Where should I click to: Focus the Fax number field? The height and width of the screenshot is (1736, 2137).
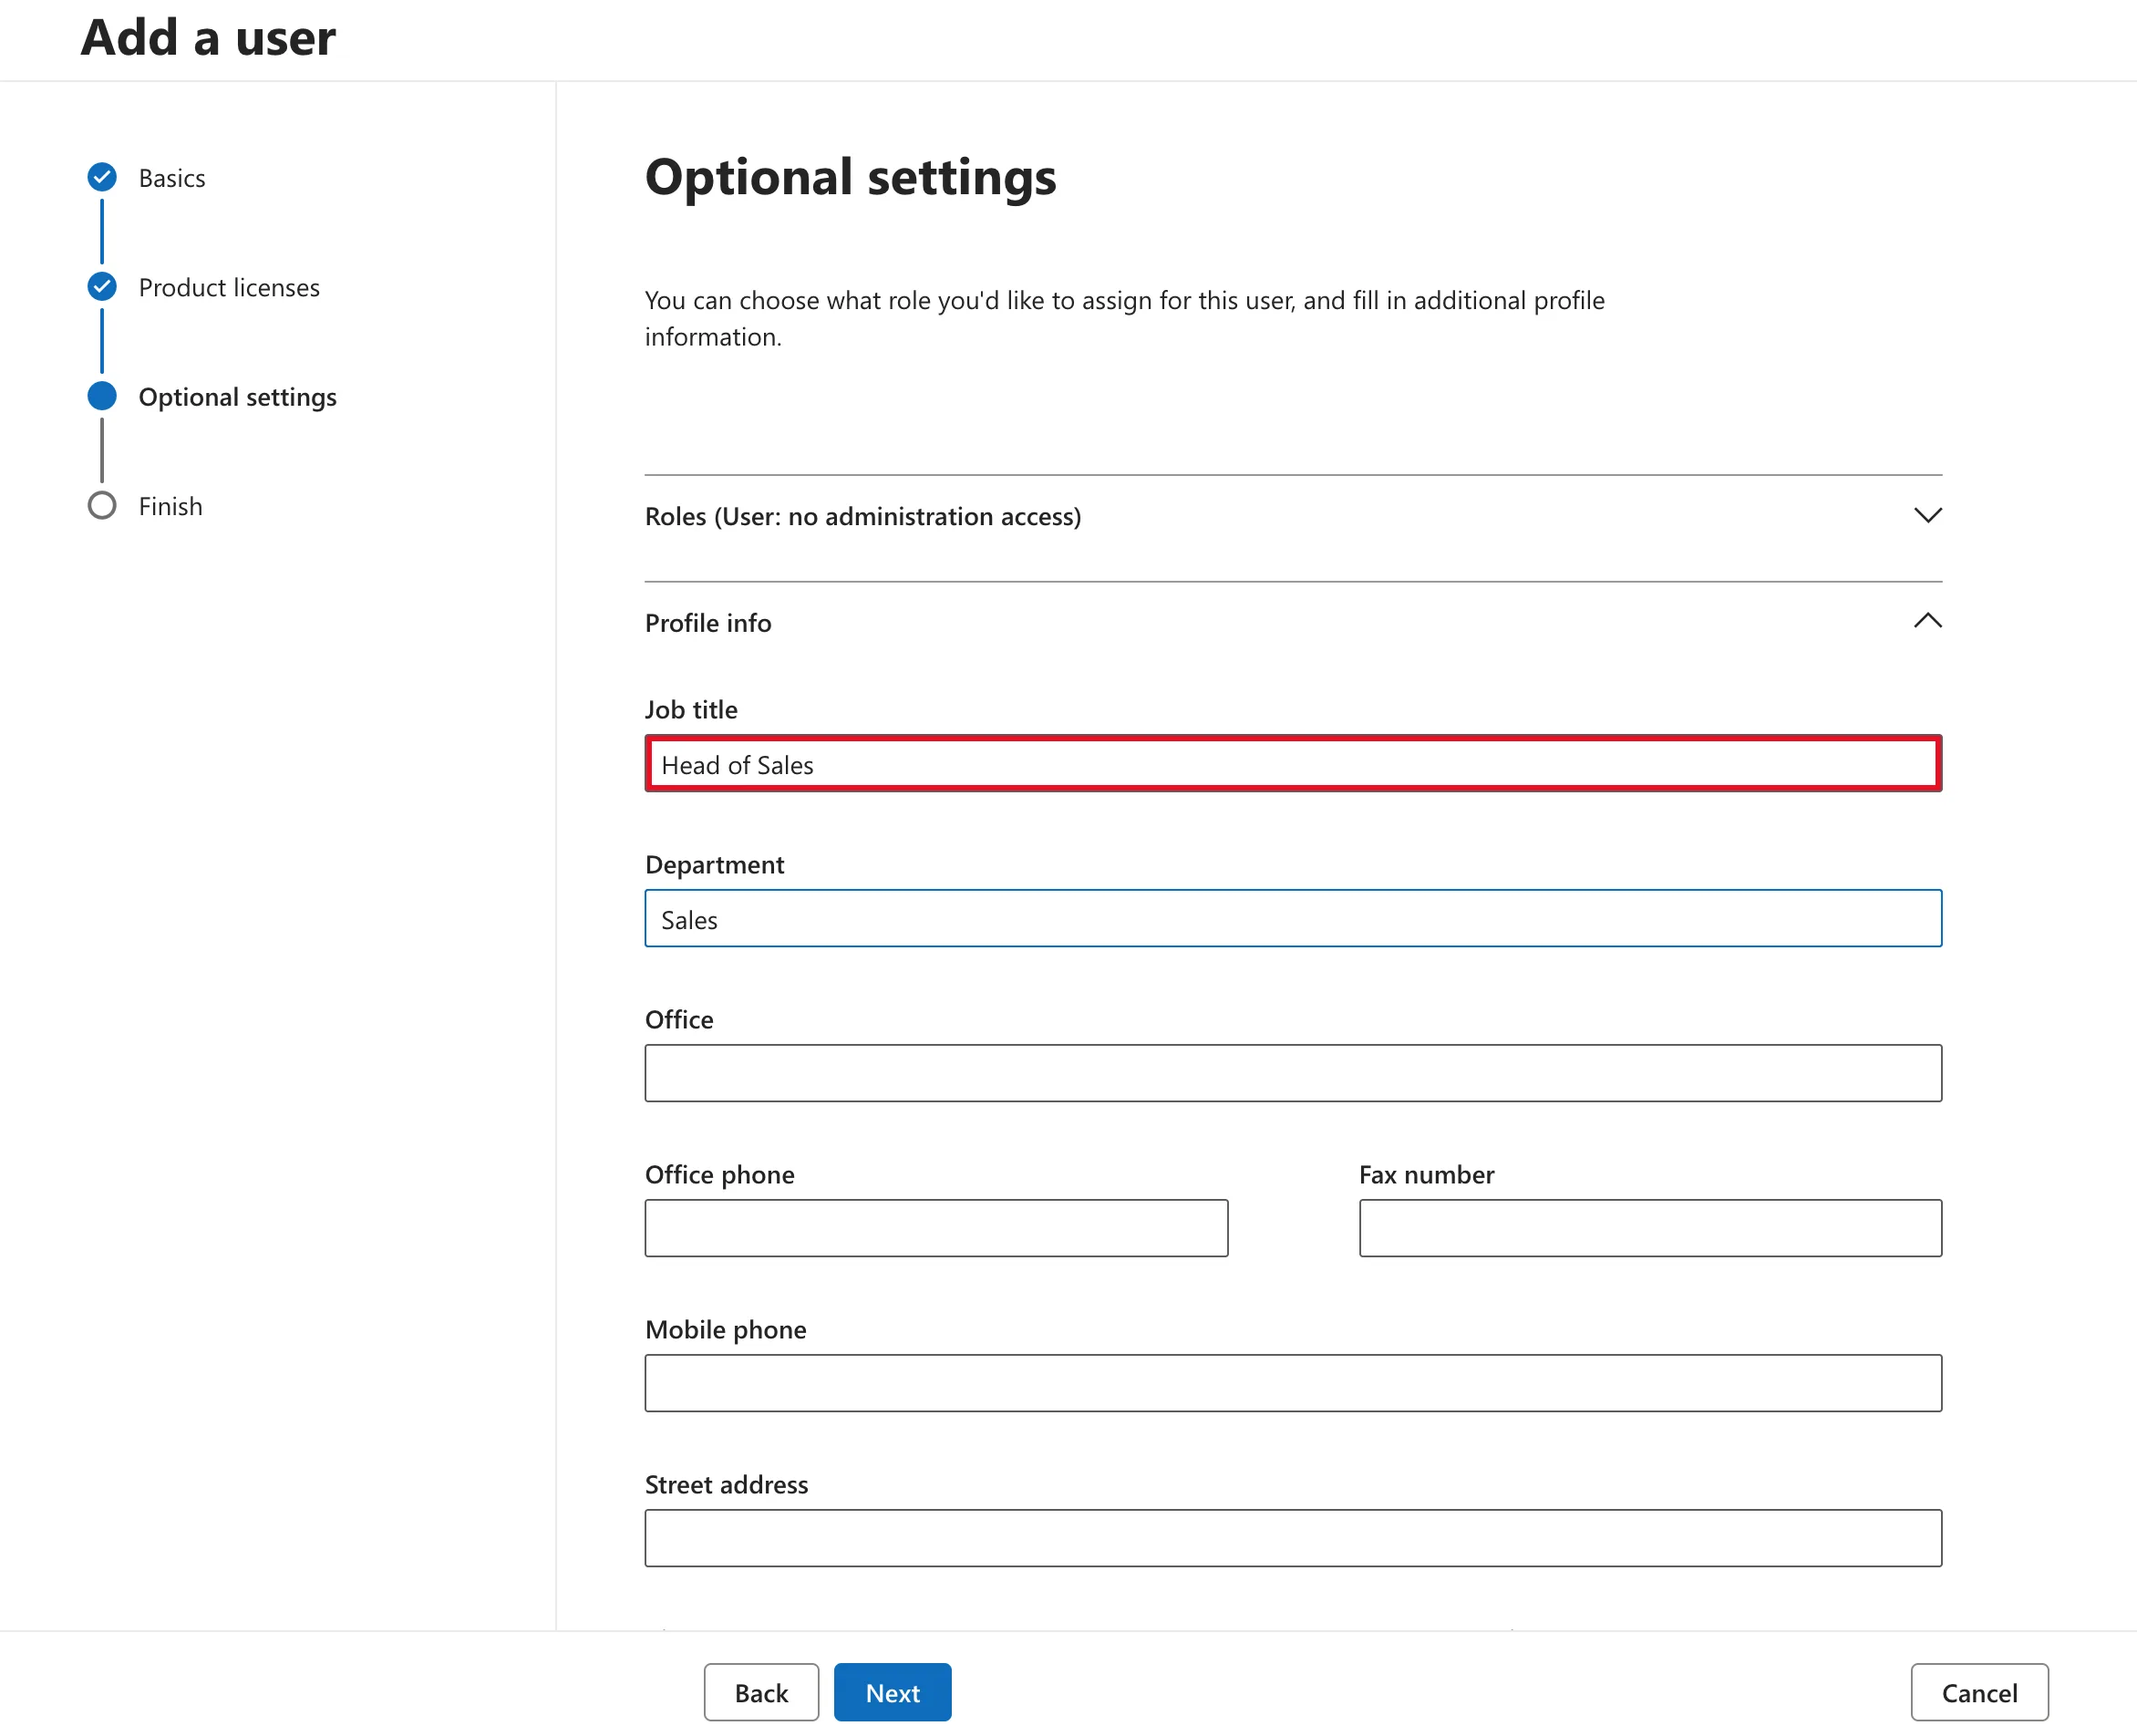(x=1650, y=1229)
